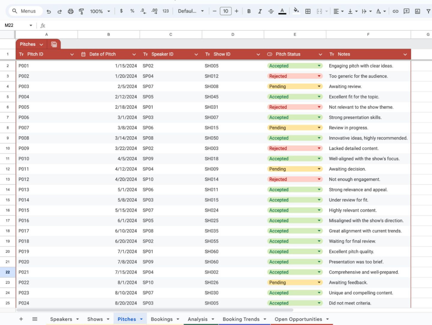The image size is (432, 325).
Task: Click the Undo icon in toolbar
Action: click(x=49, y=11)
